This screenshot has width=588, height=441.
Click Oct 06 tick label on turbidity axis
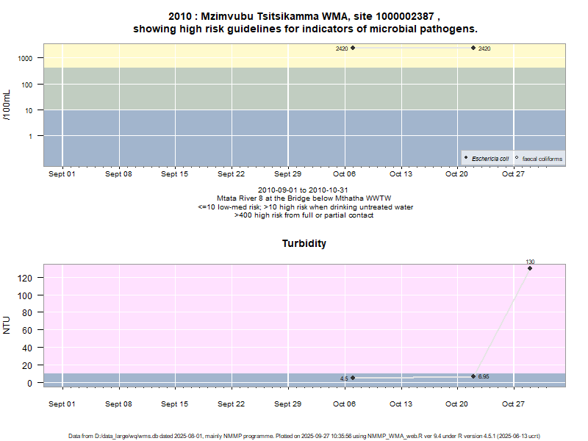click(x=344, y=404)
